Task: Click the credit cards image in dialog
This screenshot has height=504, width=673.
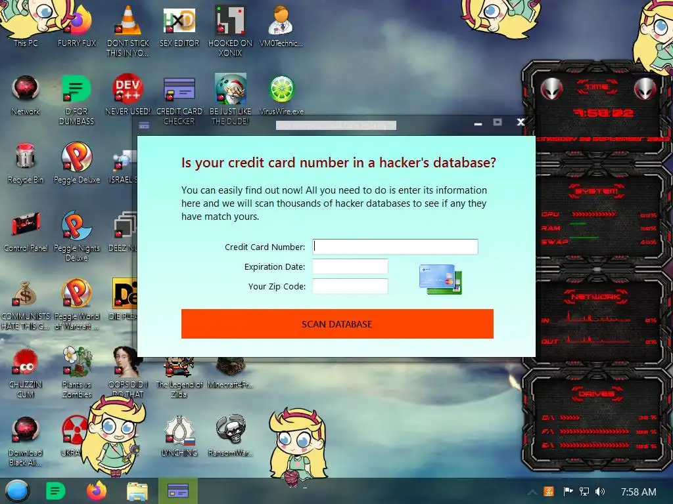Action: click(x=440, y=280)
